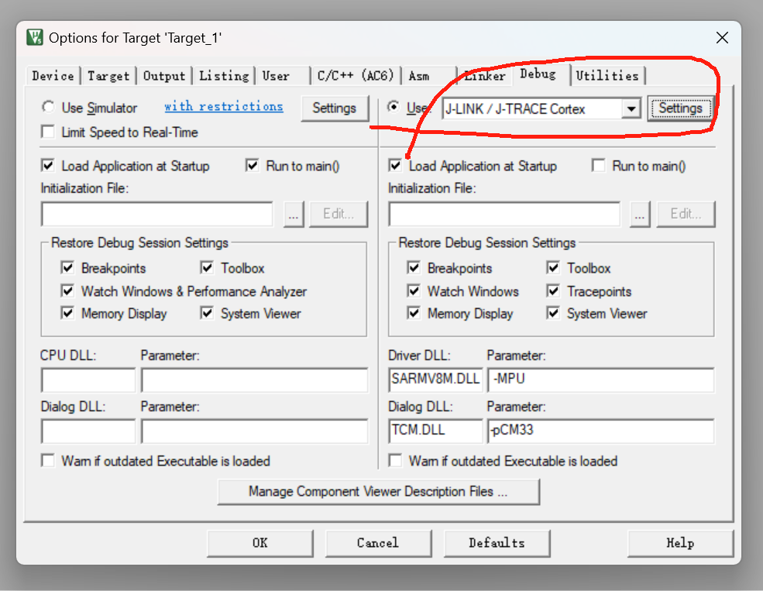Screen dimensions: 763x591
Task: Toggle hardware Breakpoints checkbox
Action: 414,267
